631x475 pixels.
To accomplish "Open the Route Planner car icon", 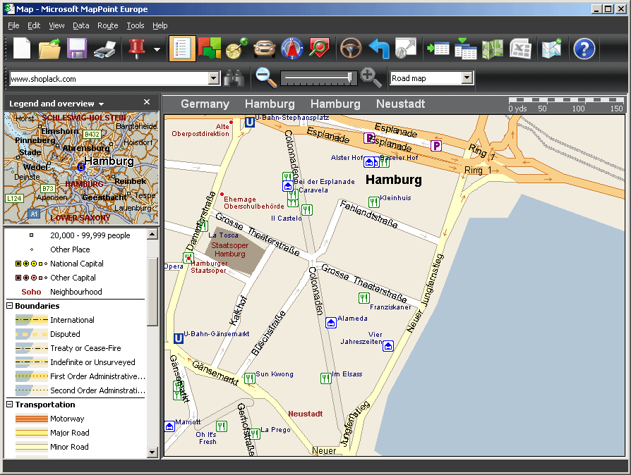I will (265, 49).
